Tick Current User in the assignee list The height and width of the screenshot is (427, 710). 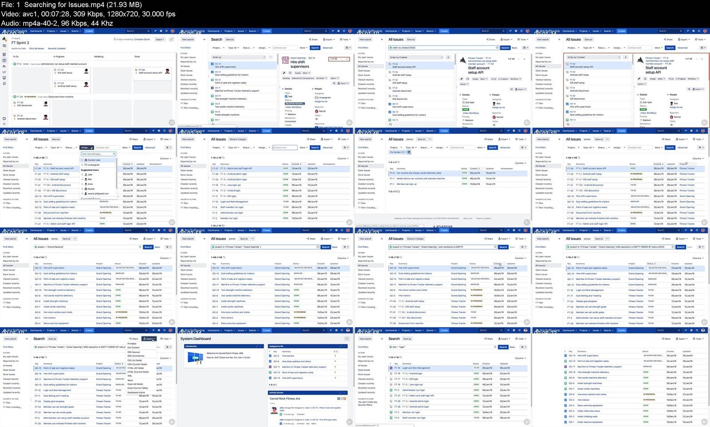tap(83, 160)
